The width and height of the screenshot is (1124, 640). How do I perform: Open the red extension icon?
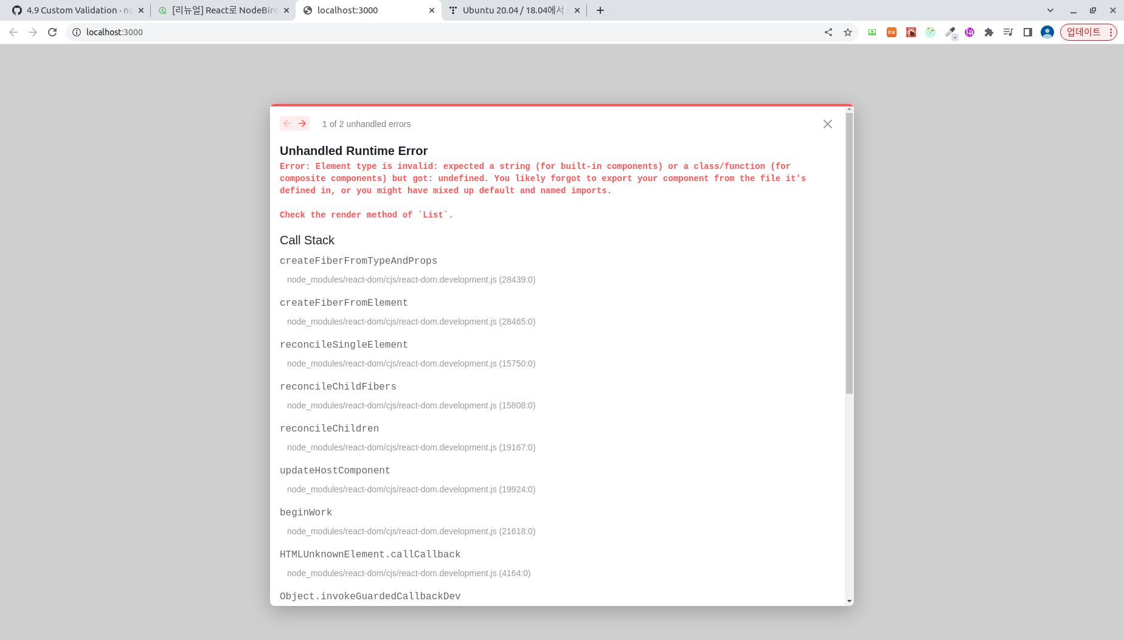click(x=911, y=32)
